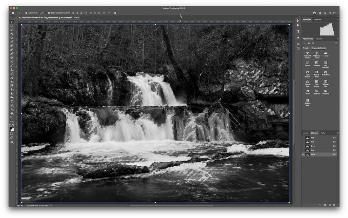Screen dimensions: 348x218
Task: Add a Black & White adjustment
Action: [316, 74]
